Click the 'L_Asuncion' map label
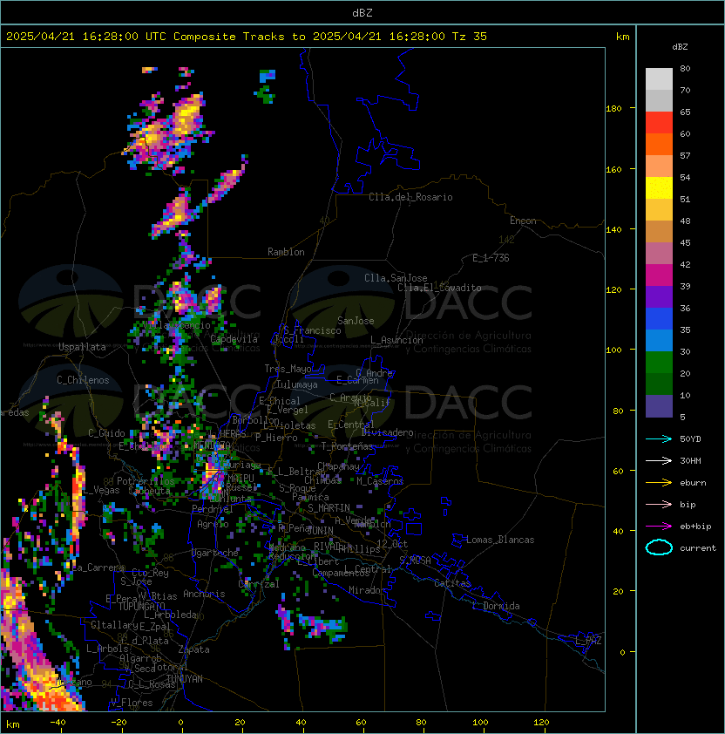 tap(396, 340)
